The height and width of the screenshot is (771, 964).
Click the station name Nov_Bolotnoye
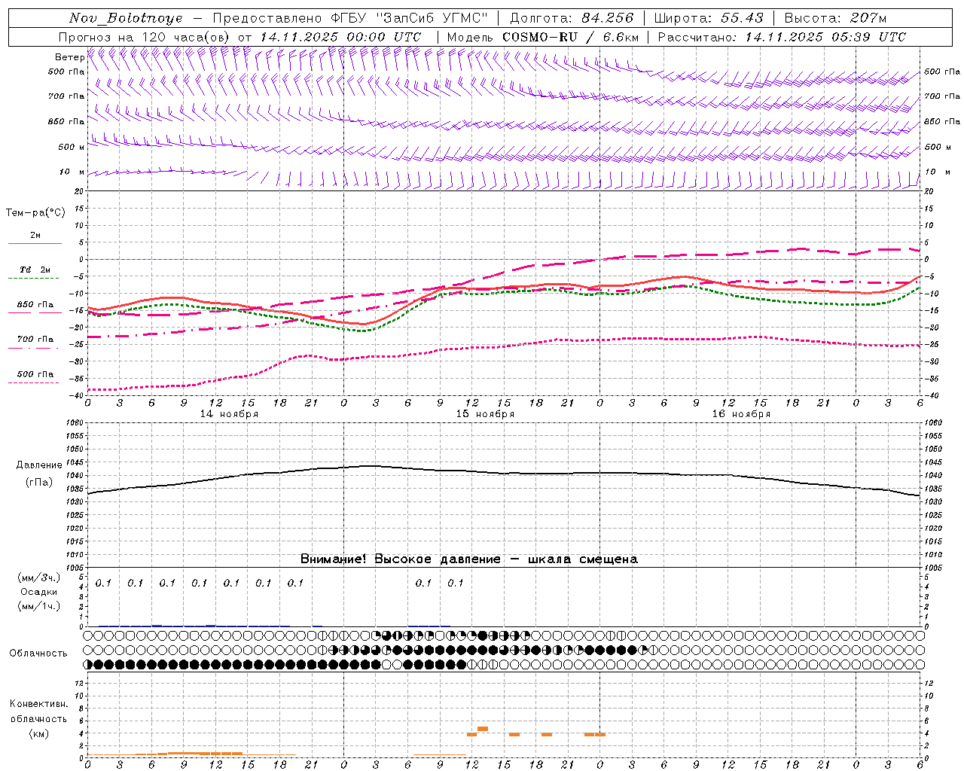point(125,18)
